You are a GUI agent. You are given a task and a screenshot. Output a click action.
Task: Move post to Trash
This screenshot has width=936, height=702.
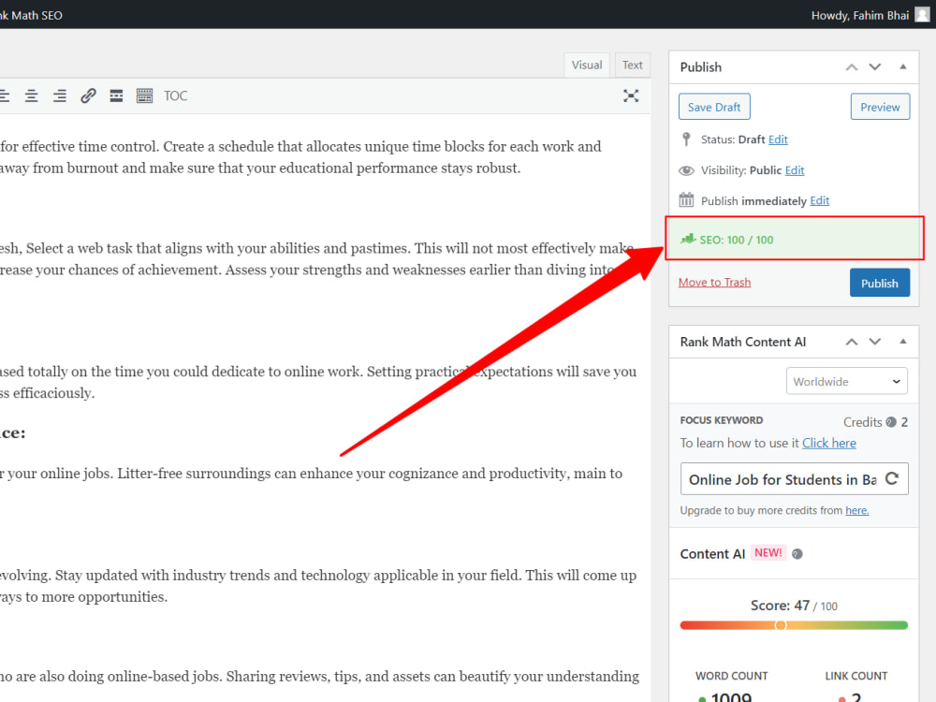pyautogui.click(x=714, y=283)
